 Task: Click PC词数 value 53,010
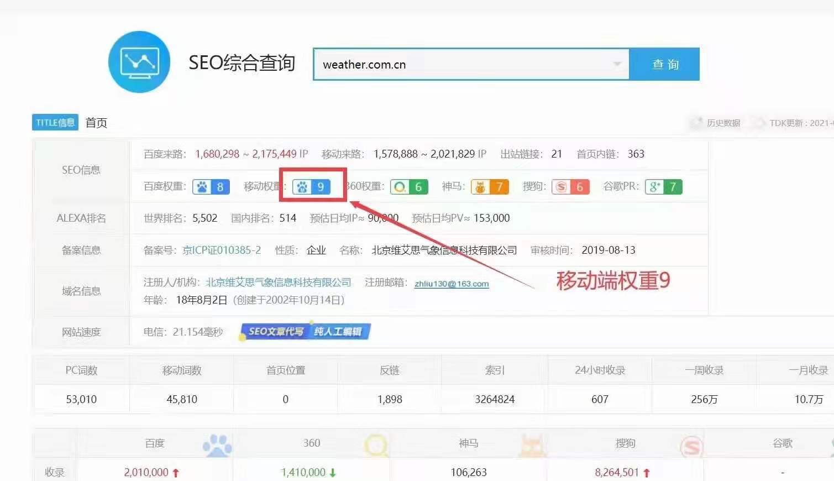click(81, 399)
